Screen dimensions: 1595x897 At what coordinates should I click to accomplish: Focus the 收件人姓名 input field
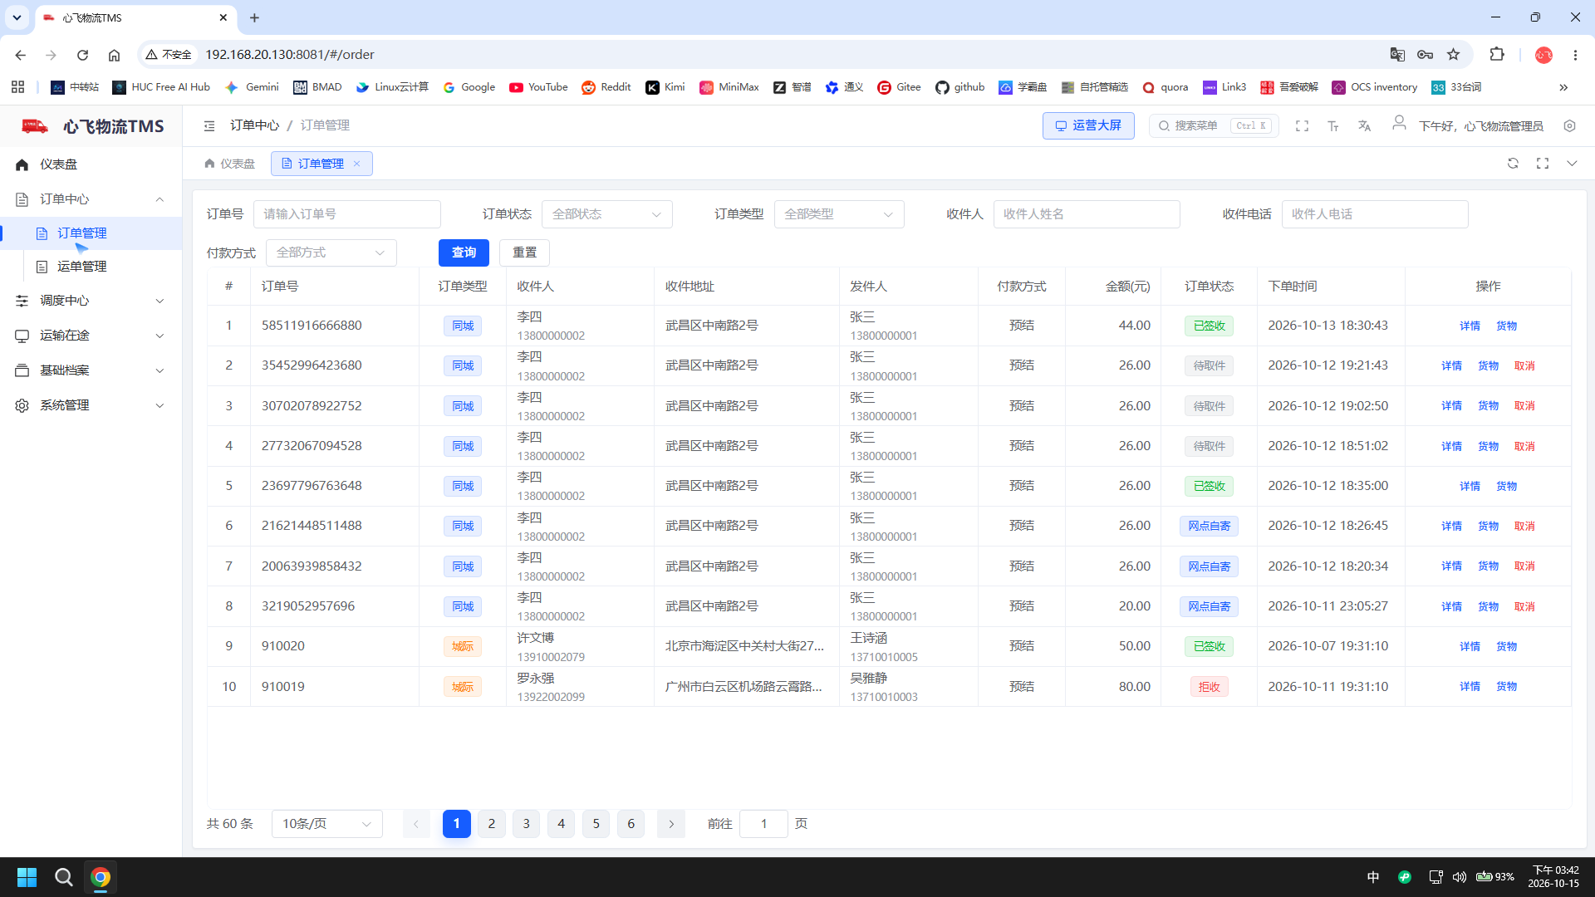(x=1087, y=214)
